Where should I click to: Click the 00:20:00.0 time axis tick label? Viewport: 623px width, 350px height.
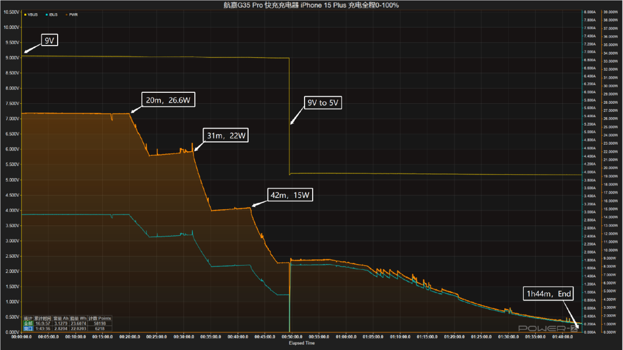coord(130,337)
